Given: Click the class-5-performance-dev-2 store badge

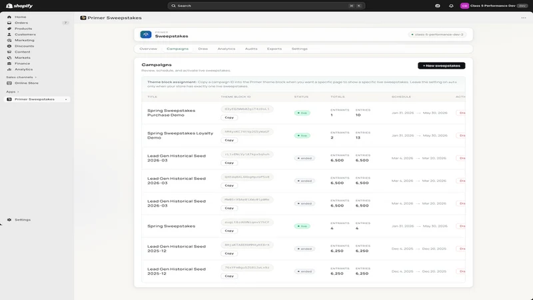Looking at the screenshot, I should 437,35.
